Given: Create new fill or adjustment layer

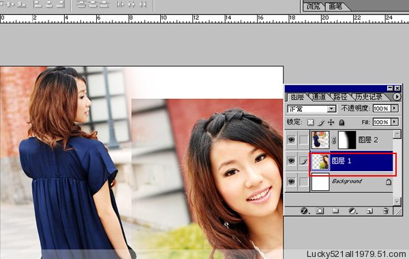Looking at the screenshot, I should (x=352, y=211).
